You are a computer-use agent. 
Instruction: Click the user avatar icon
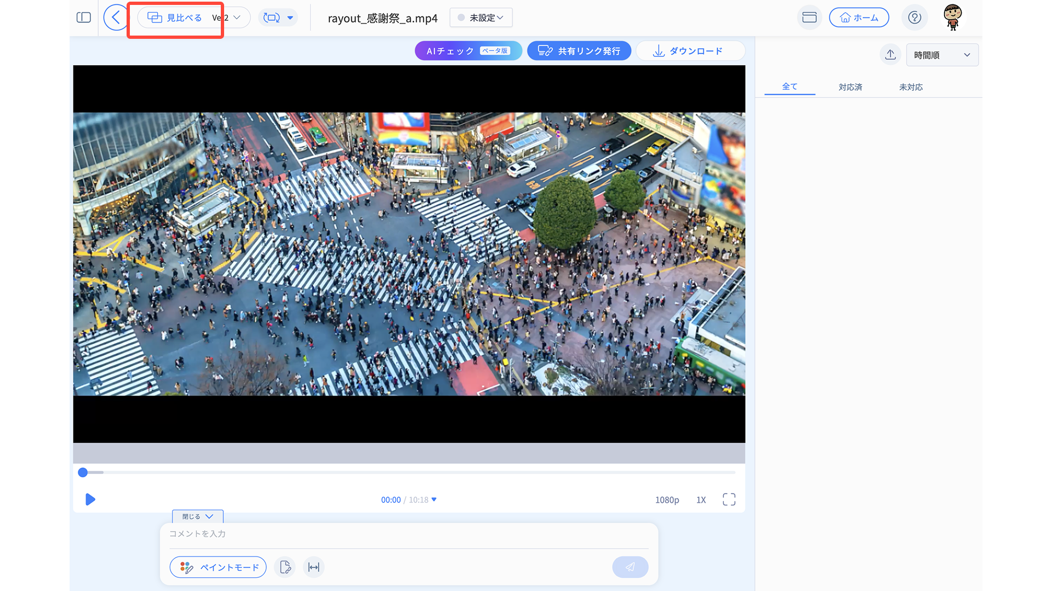(x=953, y=18)
